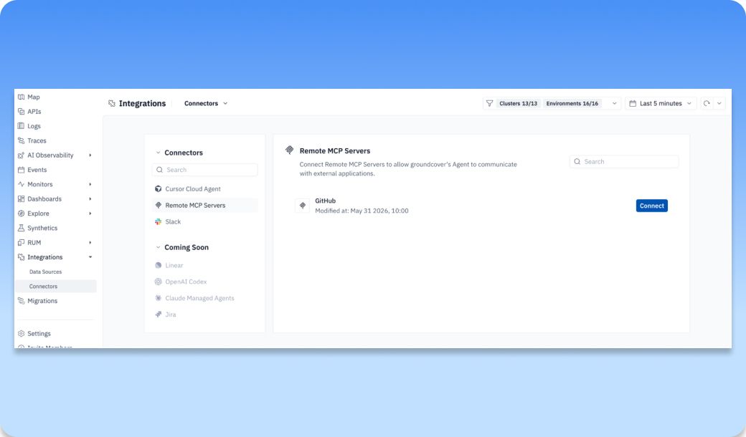Select the Slack connector icon
Image resolution: width=746 pixels, height=437 pixels.
(159, 222)
